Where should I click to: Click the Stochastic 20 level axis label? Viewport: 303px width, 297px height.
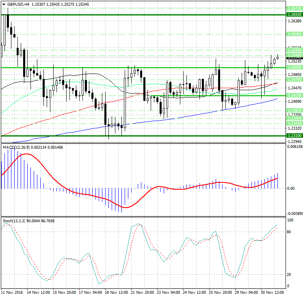pos(290,275)
